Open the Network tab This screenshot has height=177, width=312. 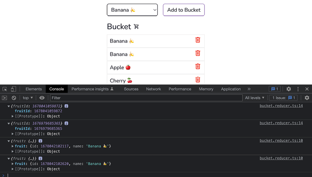154,89
